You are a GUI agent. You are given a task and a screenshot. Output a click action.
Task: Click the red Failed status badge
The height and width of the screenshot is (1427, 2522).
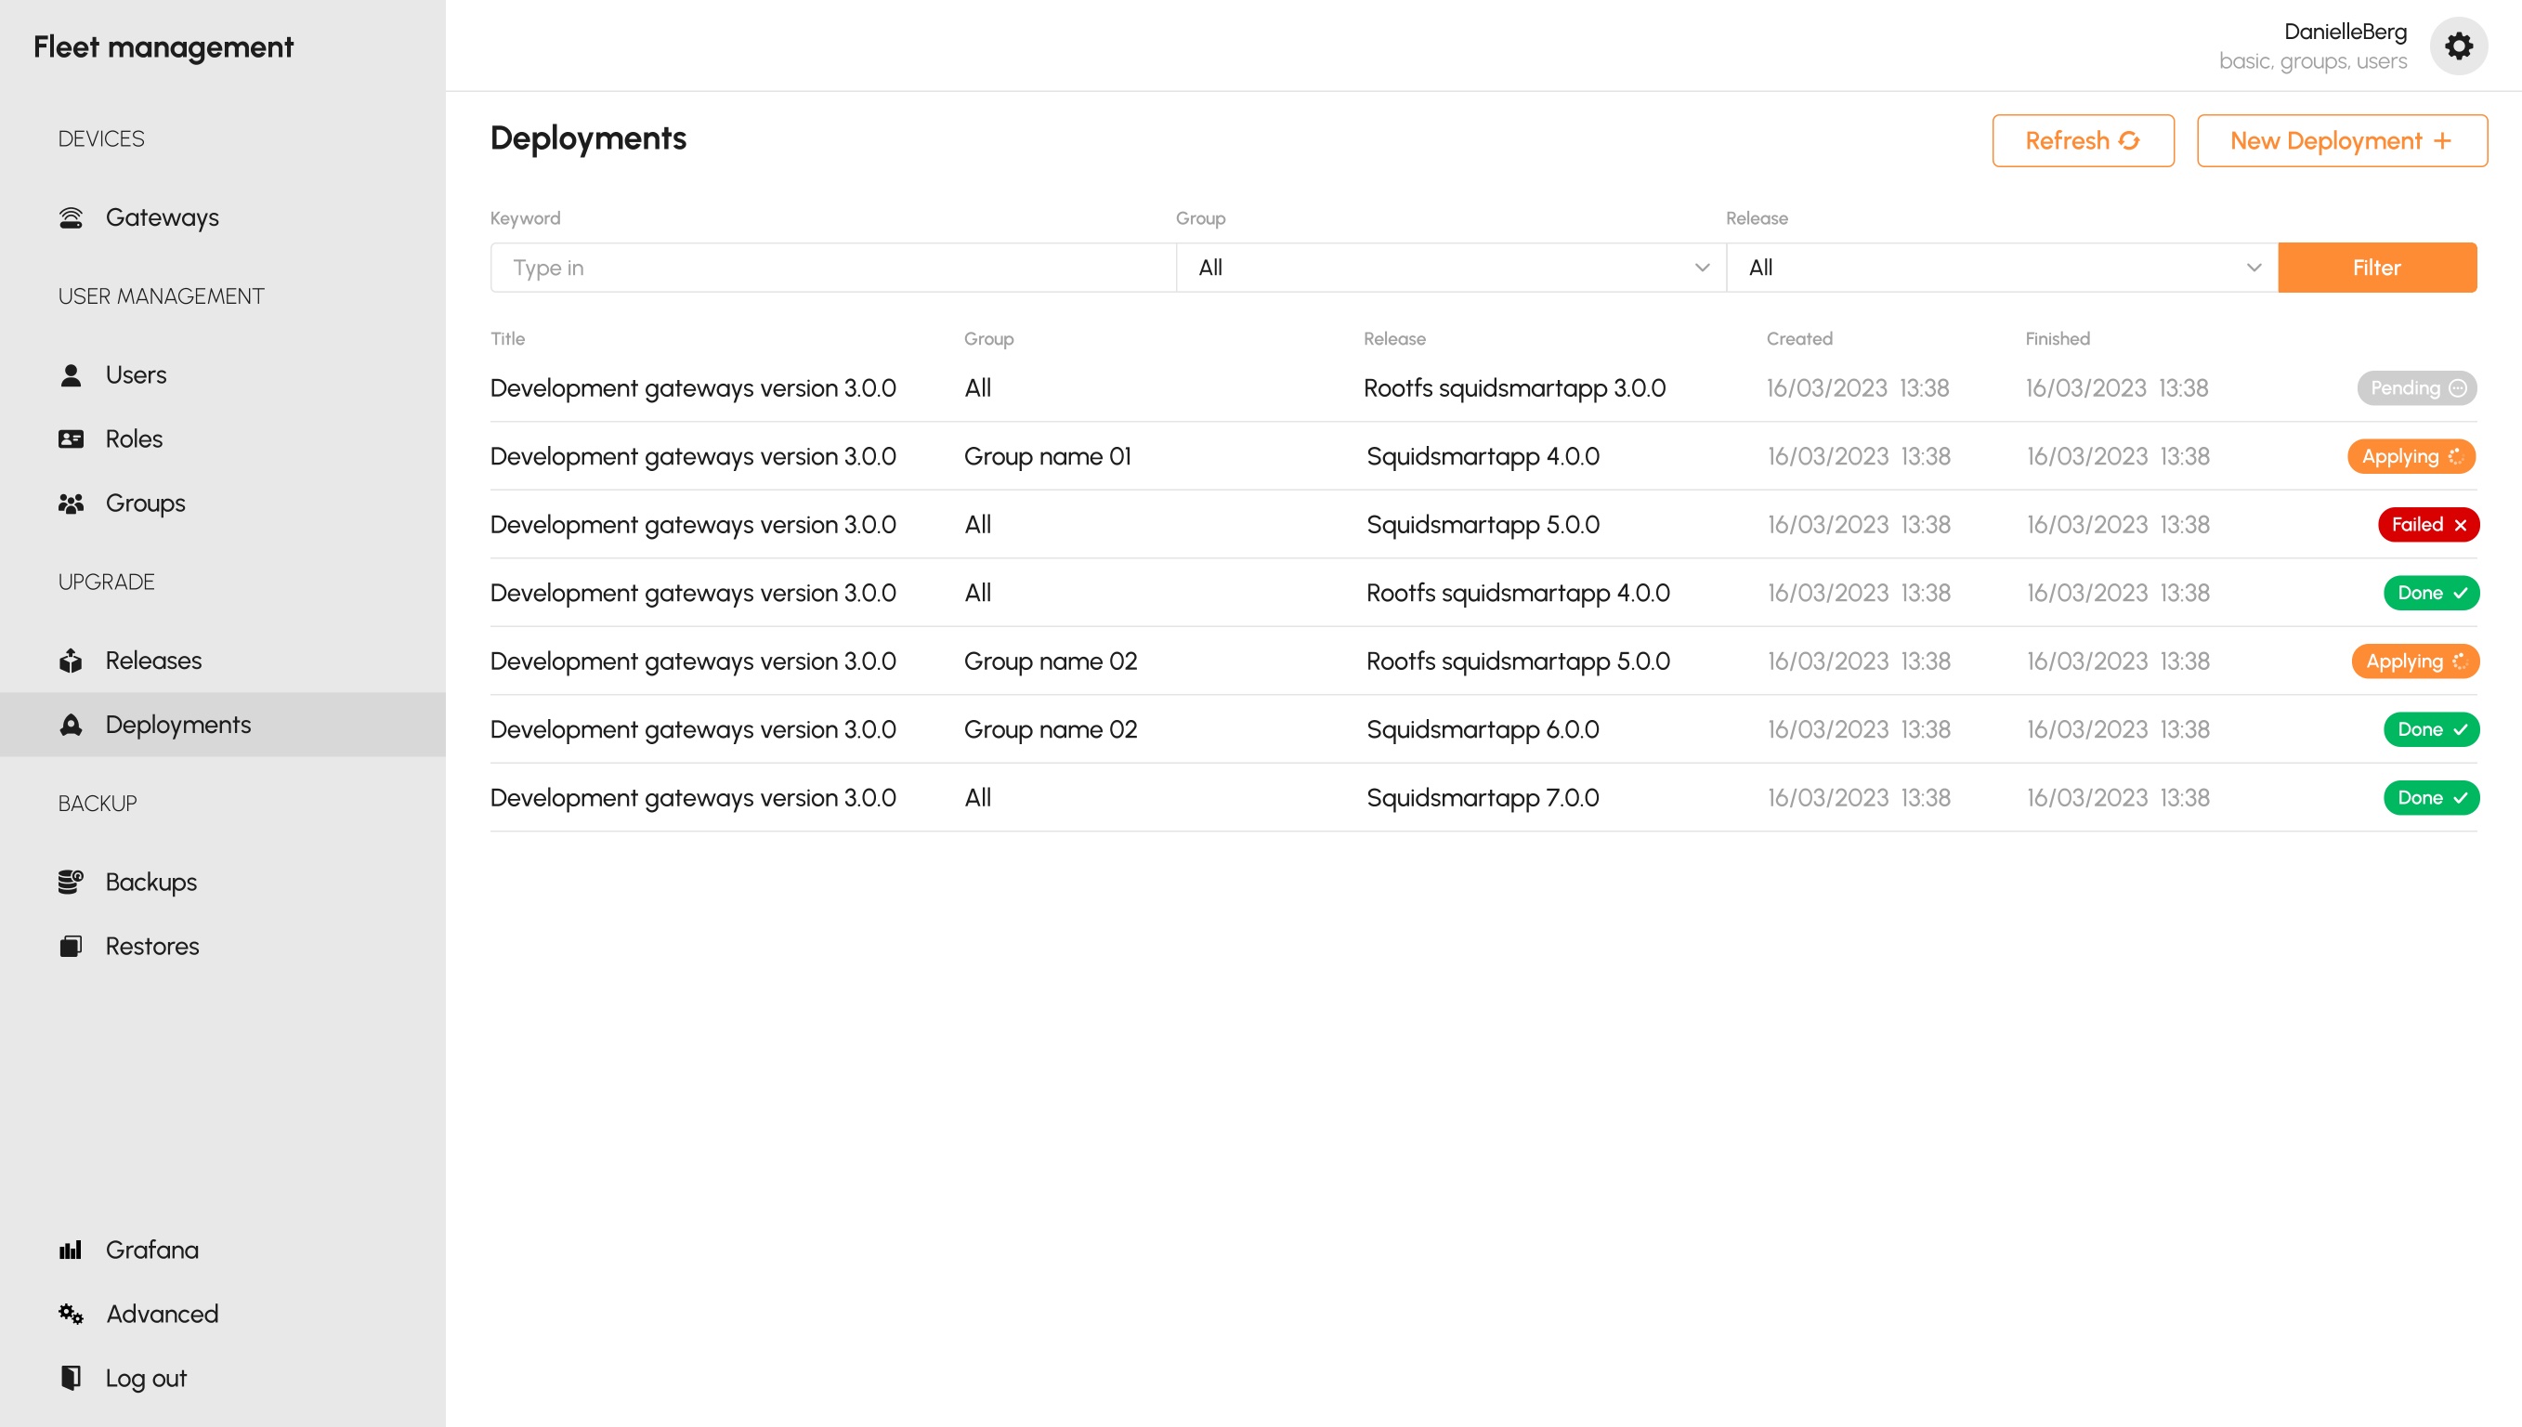point(2428,525)
